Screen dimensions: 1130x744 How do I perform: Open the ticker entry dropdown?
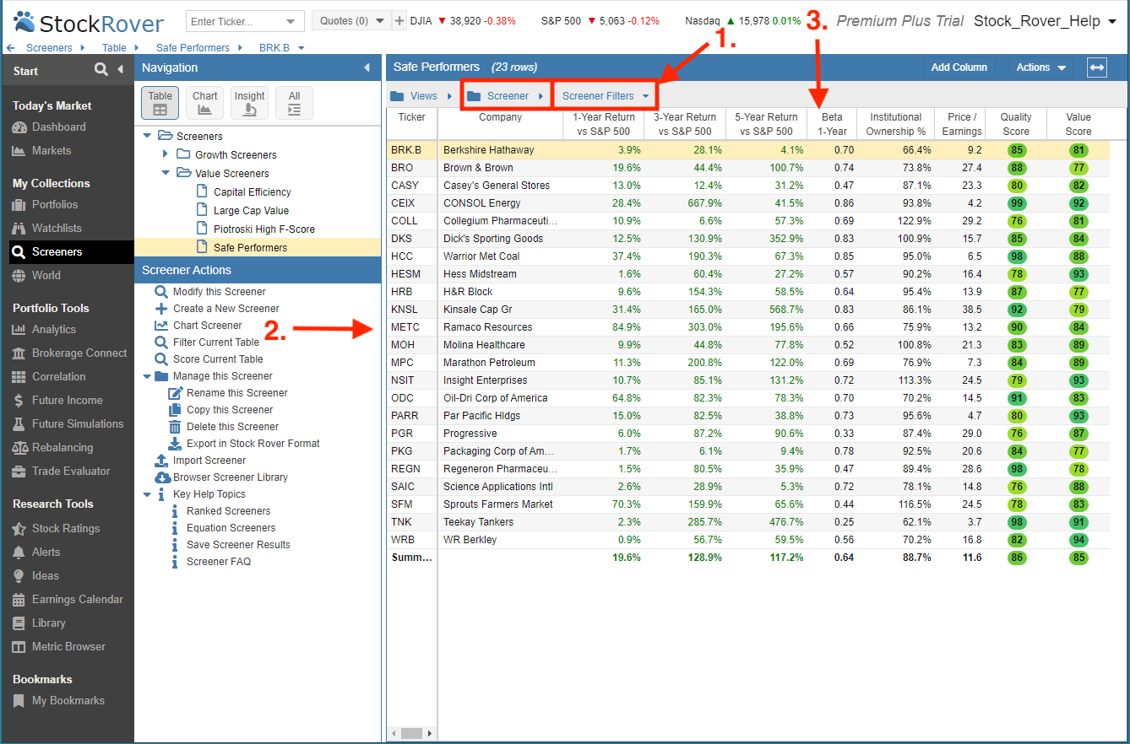(291, 21)
